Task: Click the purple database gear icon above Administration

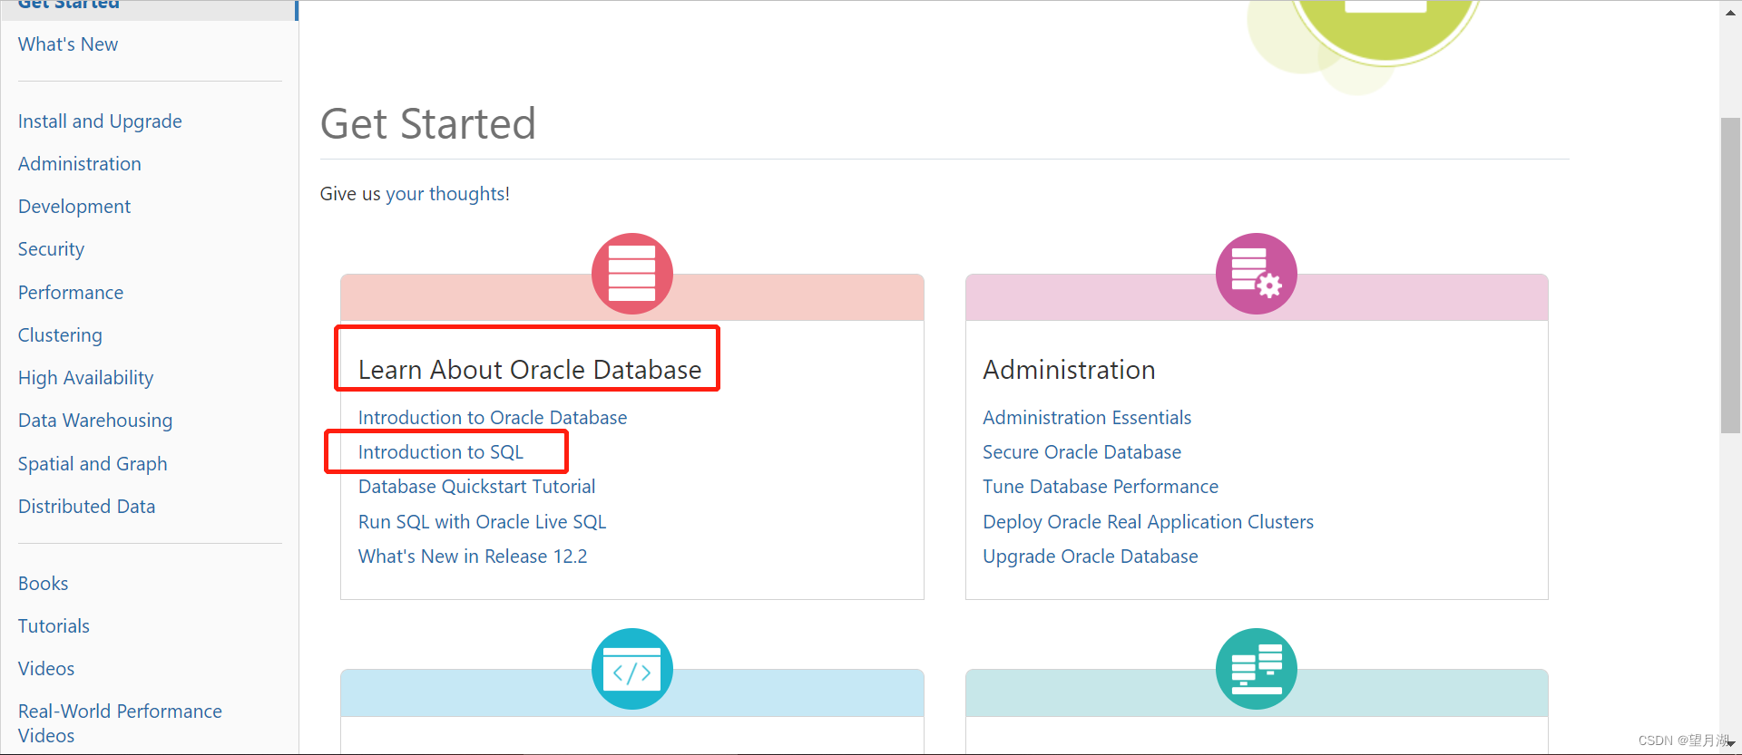Action: pos(1257,274)
